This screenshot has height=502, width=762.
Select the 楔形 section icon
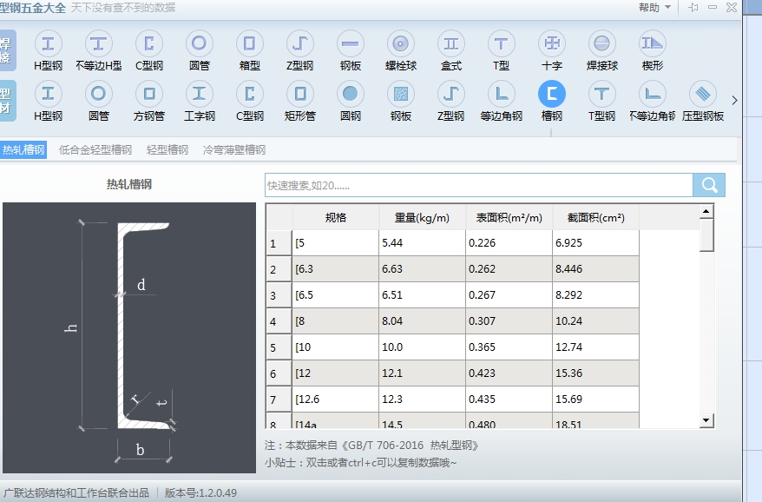pos(652,44)
